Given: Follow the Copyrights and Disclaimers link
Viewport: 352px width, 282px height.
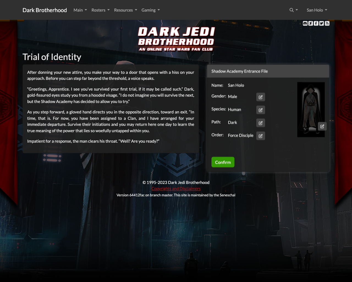Looking at the screenshot, I should (176, 189).
